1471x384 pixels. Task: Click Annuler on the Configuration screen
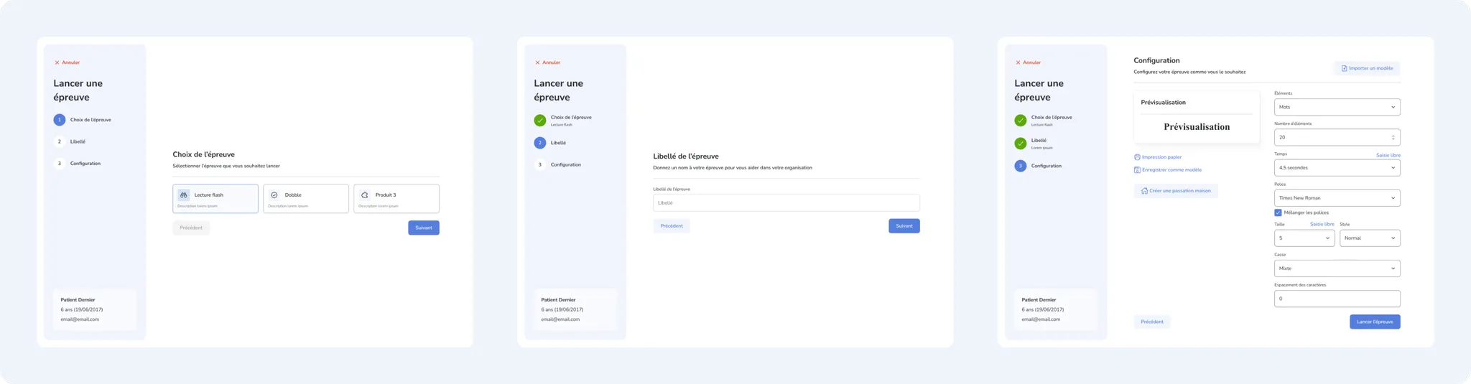pyautogui.click(x=1029, y=62)
